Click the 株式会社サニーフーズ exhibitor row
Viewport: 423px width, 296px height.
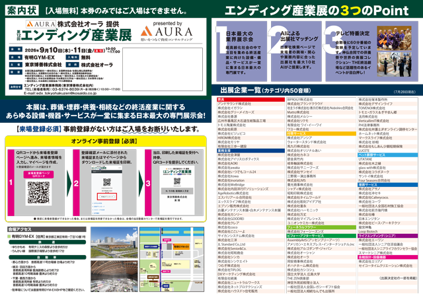click(321, 168)
